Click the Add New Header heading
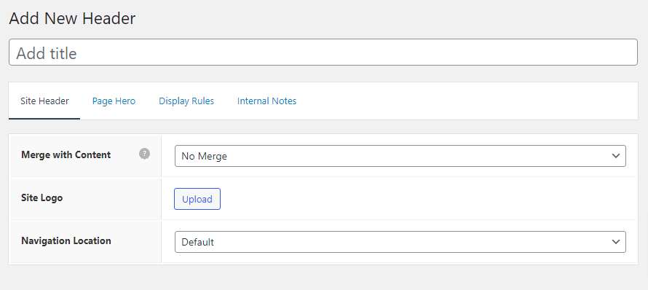Image resolution: width=648 pixels, height=290 pixels. 72,19
